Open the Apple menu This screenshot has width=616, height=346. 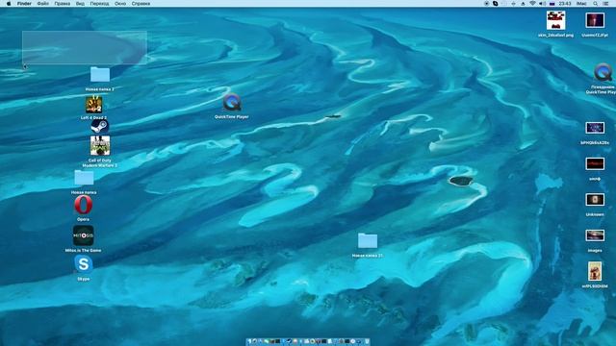(x=9, y=4)
